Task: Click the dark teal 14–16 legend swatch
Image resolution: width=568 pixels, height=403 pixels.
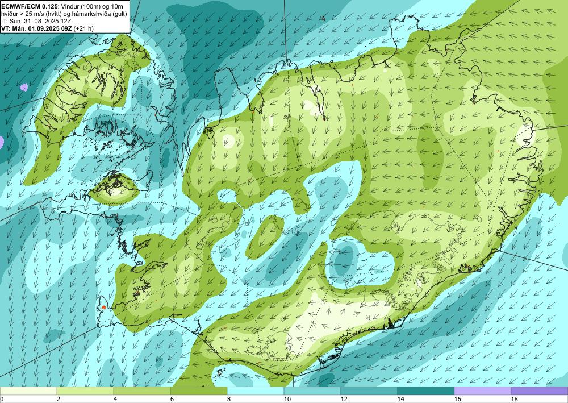Action: (426, 391)
